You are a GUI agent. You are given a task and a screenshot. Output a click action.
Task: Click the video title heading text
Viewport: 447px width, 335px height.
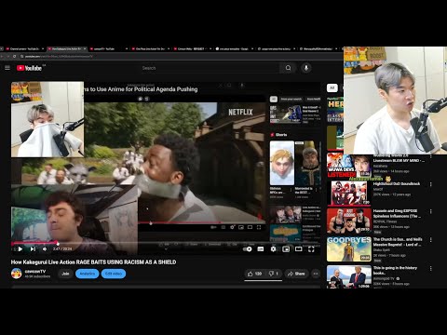click(93, 262)
